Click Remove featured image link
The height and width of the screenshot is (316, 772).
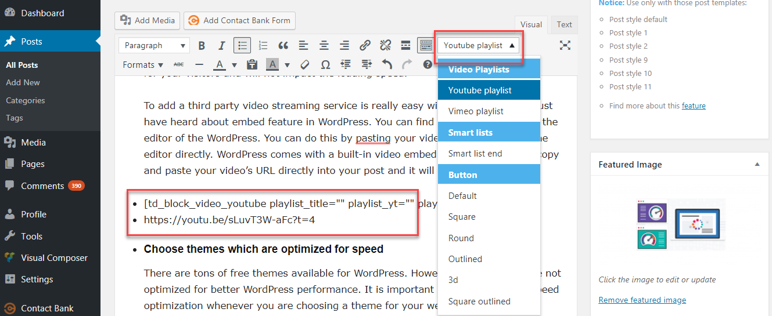point(642,300)
